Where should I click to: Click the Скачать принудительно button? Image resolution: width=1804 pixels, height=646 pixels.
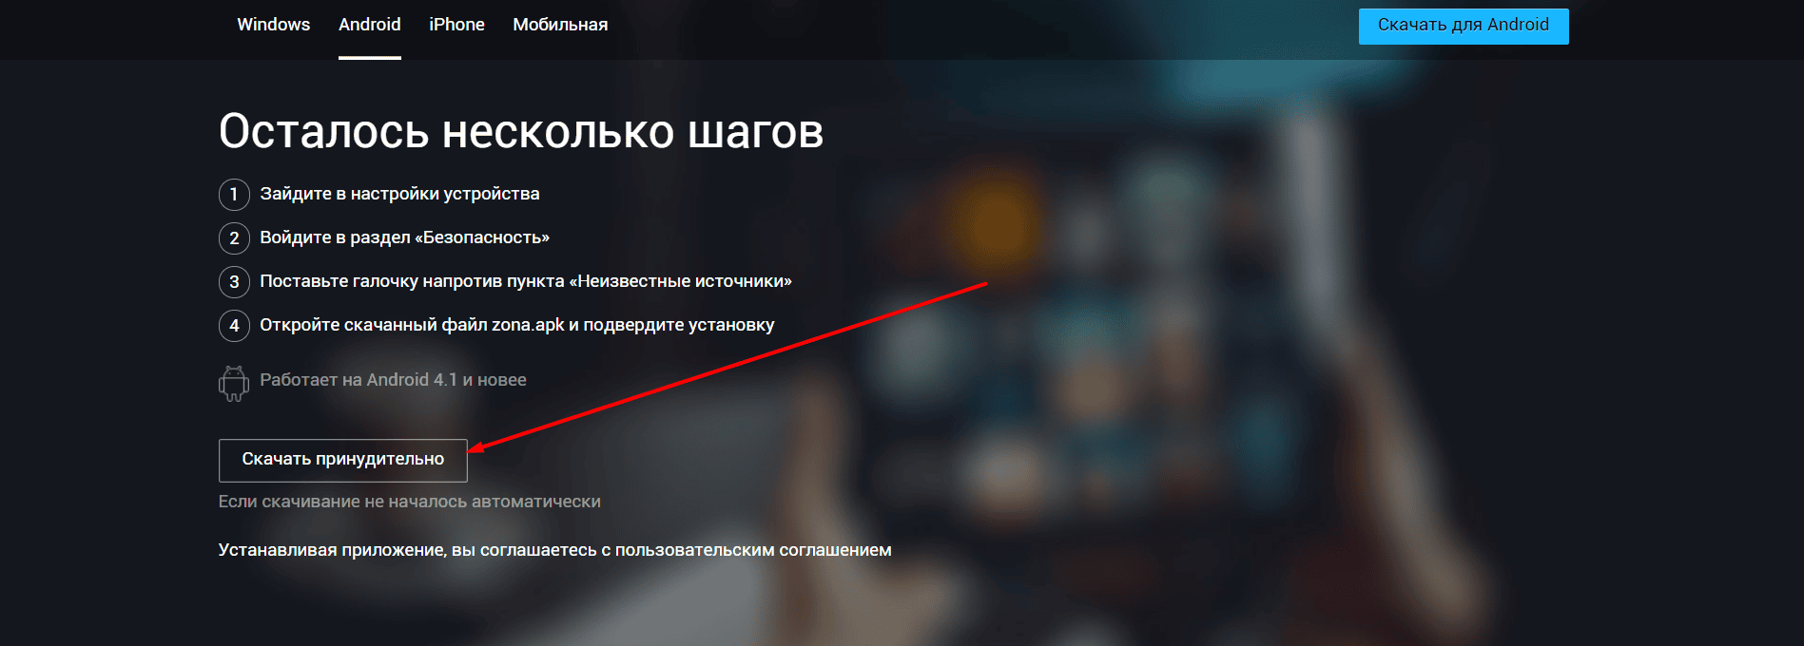pyautogui.click(x=343, y=460)
